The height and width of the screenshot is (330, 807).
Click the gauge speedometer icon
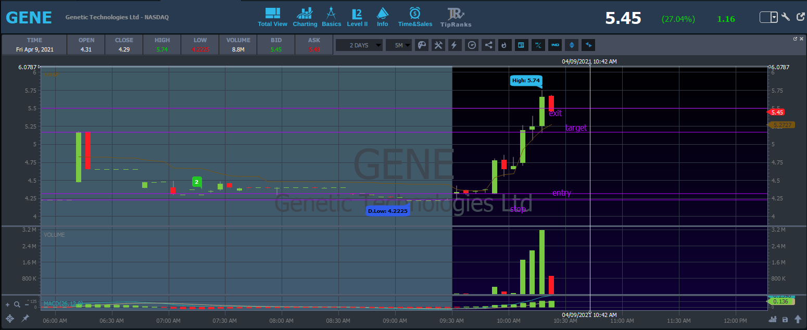click(472, 45)
